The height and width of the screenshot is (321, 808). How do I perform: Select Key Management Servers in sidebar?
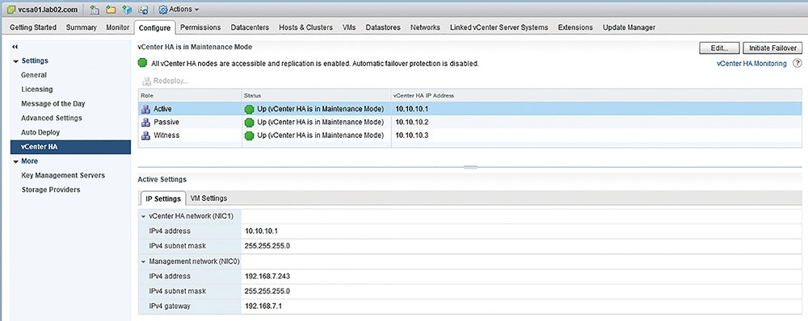63,175
